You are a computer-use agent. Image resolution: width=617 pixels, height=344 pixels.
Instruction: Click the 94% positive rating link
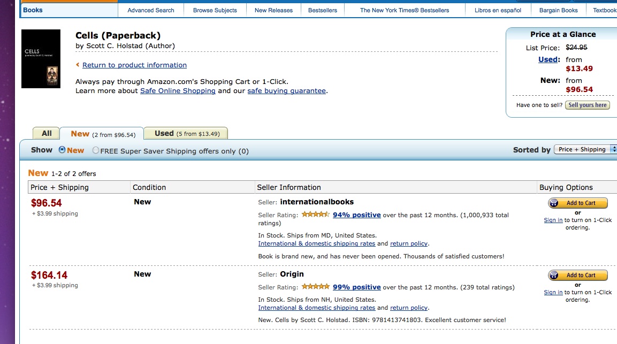356,215
